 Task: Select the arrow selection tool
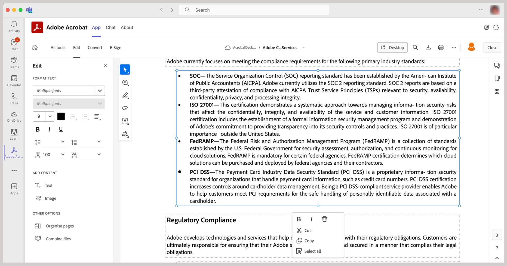click(x=125, y=70)
